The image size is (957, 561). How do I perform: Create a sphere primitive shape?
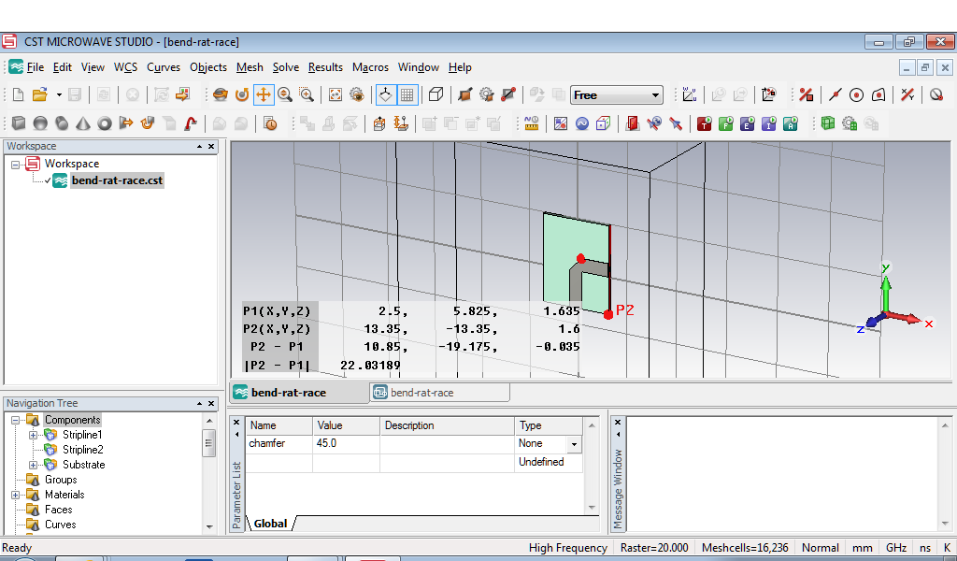coord(39,123)
